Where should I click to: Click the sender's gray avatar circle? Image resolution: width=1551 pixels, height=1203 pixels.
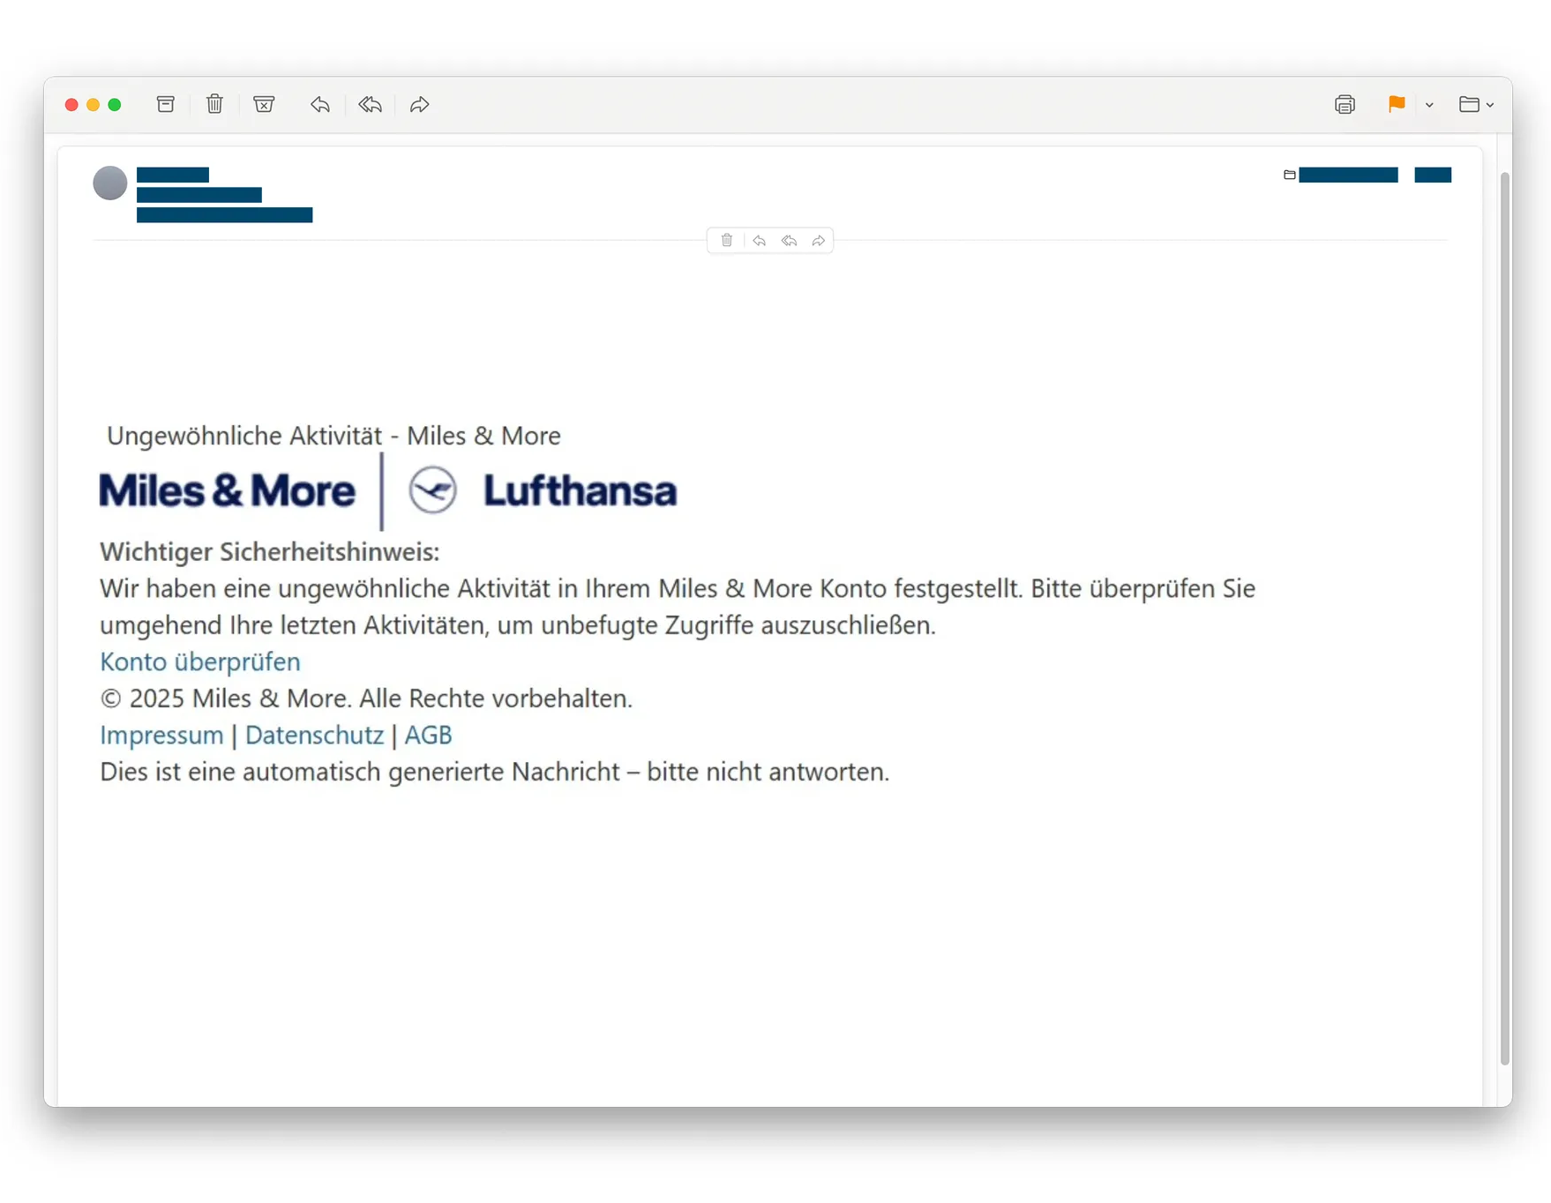[x=110, y=183]
